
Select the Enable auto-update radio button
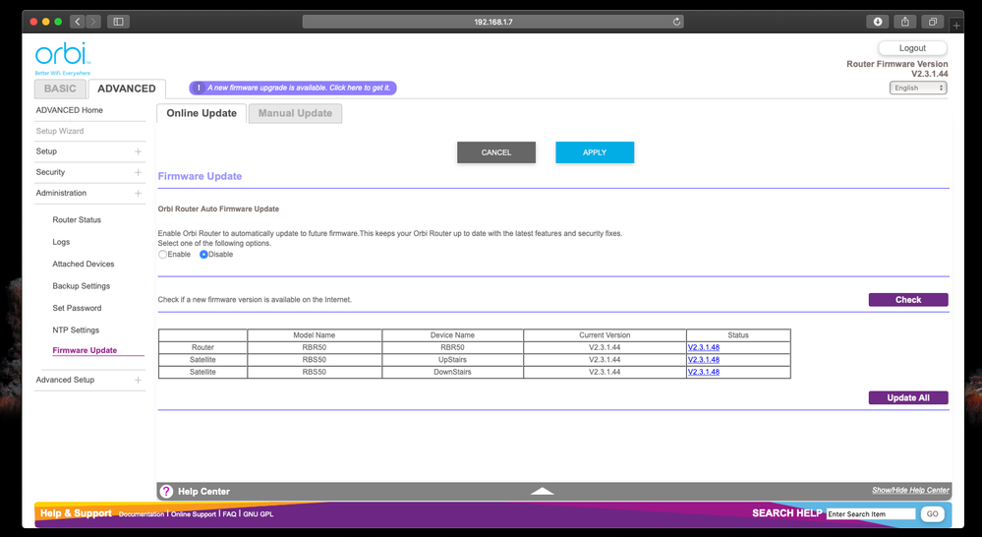pyautogui.click(x=163, y=255)
